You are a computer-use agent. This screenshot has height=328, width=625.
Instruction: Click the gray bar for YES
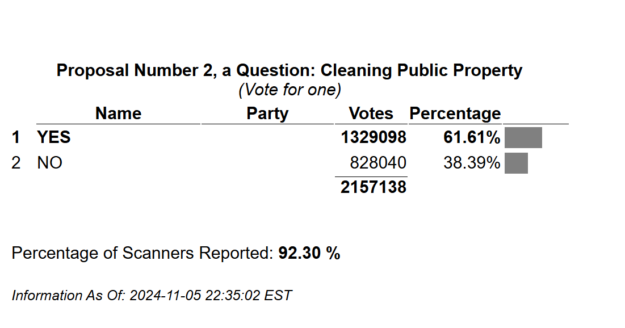(523, 137)
